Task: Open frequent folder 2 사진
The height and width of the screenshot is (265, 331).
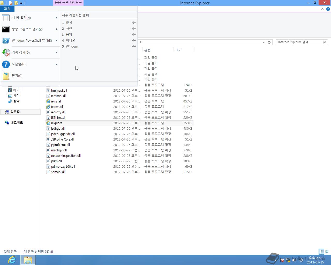Action: pos(99,29)
